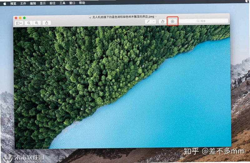Expand the highlight pen options arrow
The image size is (250, 163).
154,22
